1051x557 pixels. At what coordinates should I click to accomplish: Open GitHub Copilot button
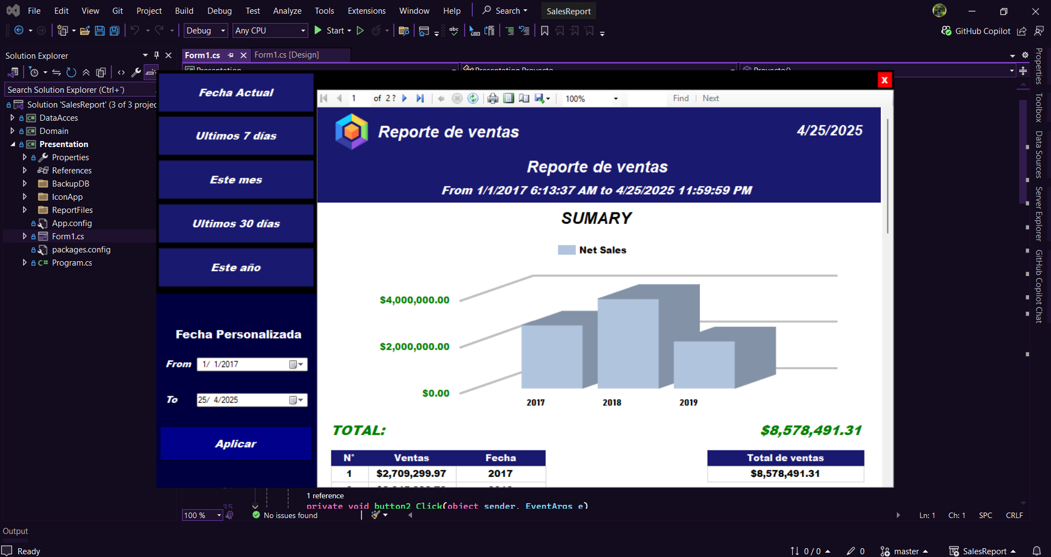pos(976,31)
